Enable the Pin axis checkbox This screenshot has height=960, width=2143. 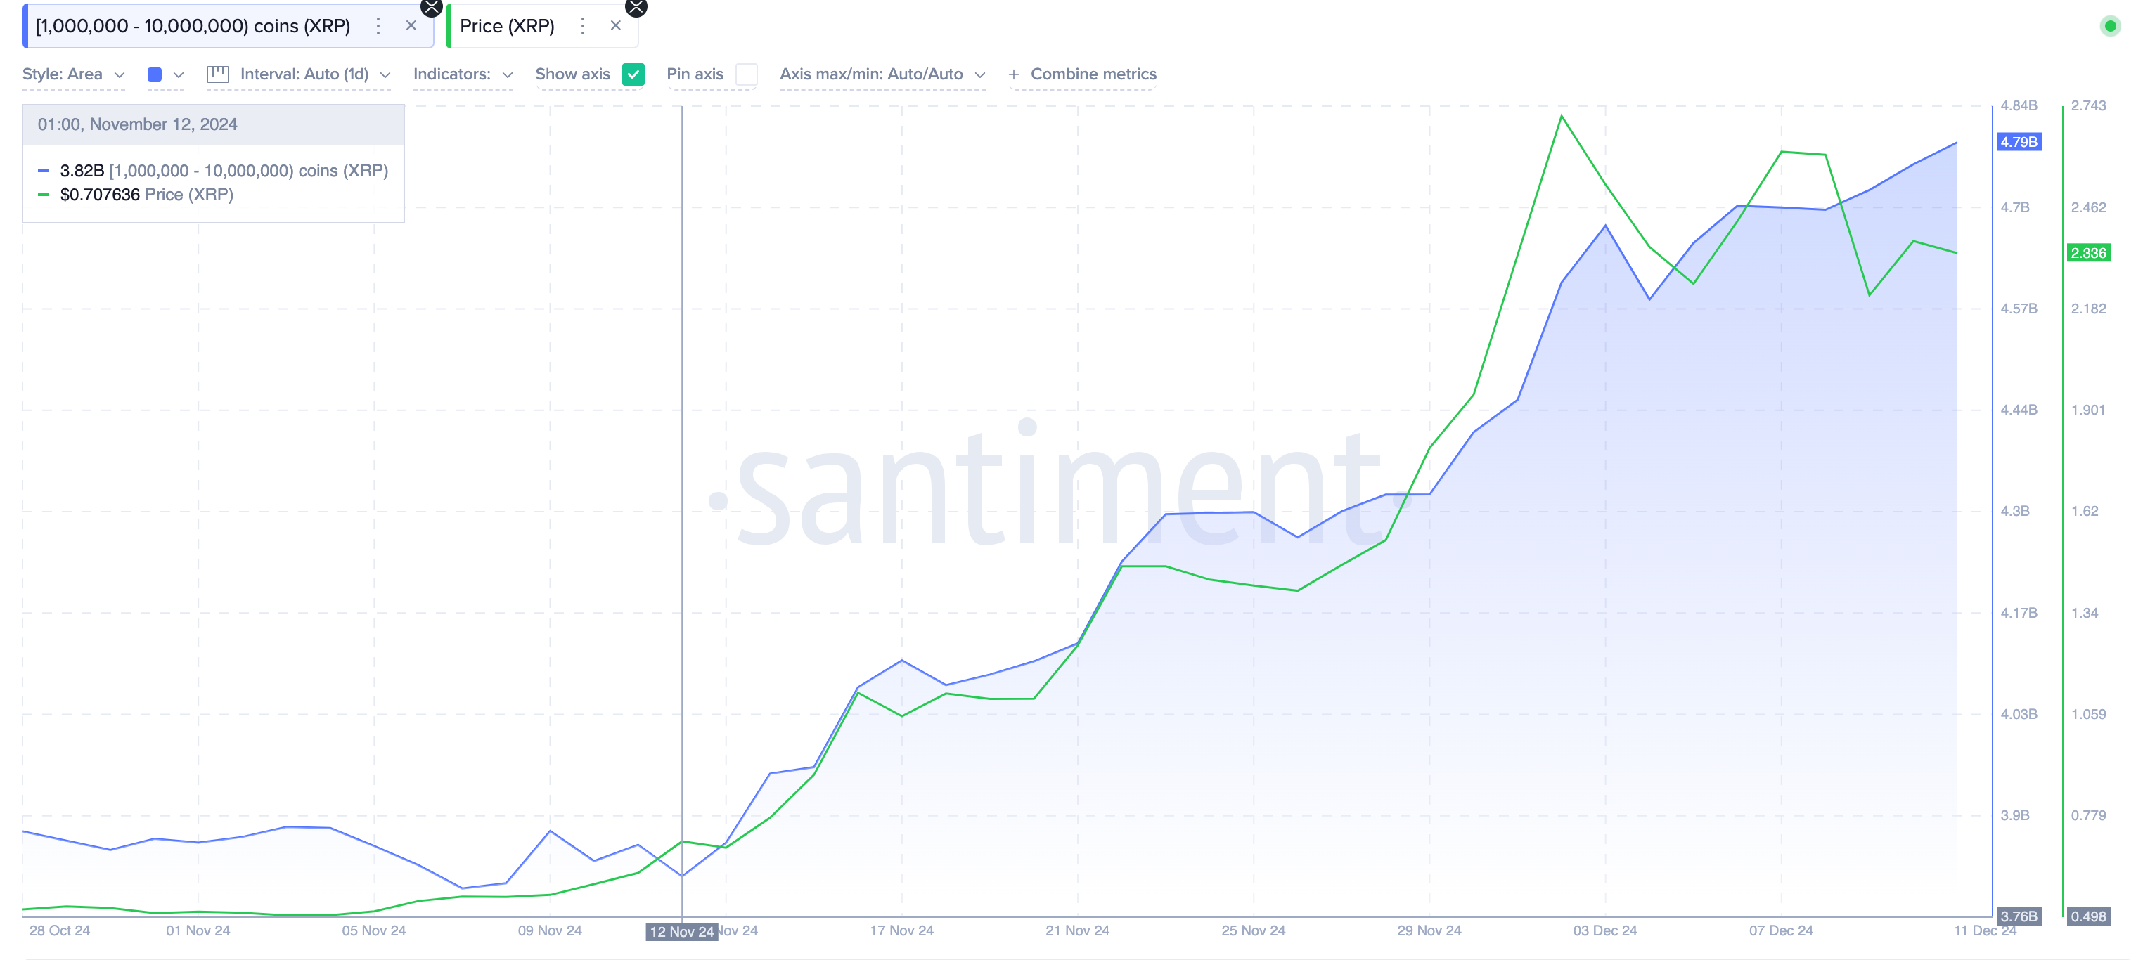pos(746,74)
